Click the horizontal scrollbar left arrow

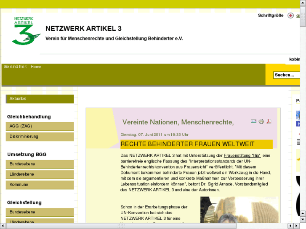tap(3, 226)
